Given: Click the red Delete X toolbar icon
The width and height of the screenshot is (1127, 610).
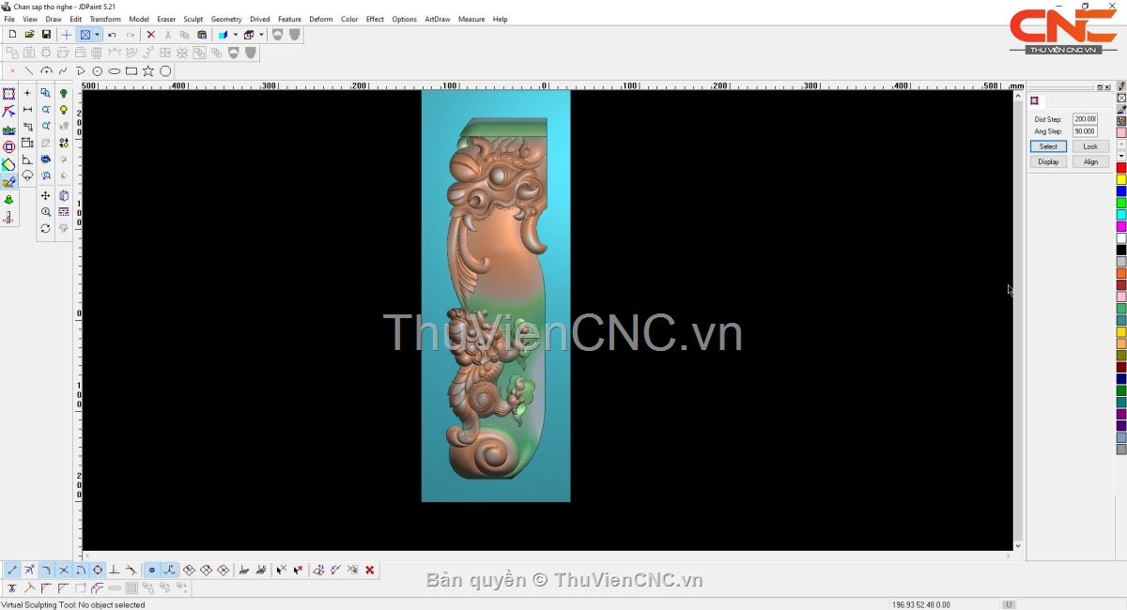Looking at the screenshot, I should [150, 35].
